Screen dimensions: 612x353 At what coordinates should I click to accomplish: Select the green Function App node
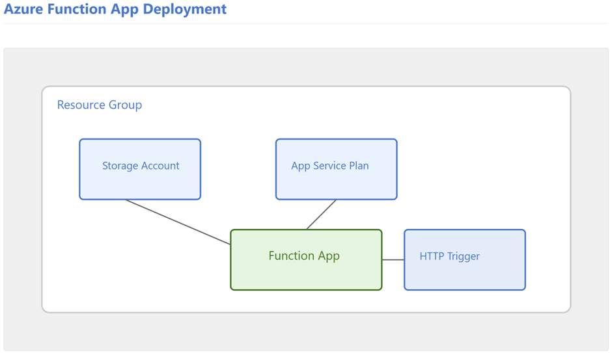click(x=306, y=259)
